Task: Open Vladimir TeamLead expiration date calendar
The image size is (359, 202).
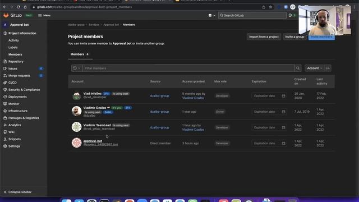Action: pyautogui.click(x=283, y=127)
